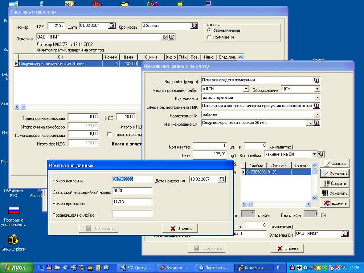364x273 pixels.
Task: Click the search icon beside Наименование СИ
Action: click(x=309, y=123)
